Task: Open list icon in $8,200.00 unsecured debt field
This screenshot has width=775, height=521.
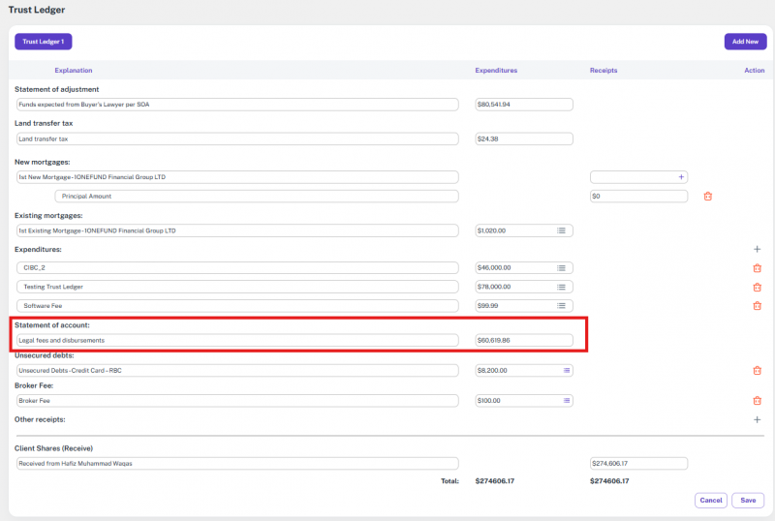Action: coord(566,371)
